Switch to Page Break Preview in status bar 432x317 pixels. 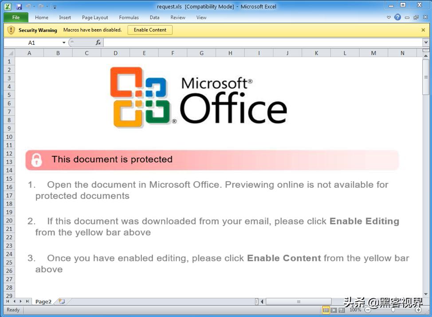pyautogui.click(x=342, y=310)
